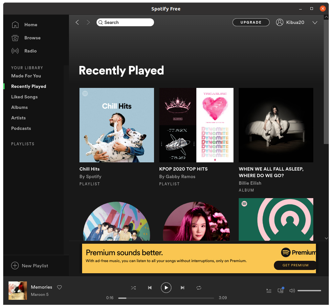Open the Maroon 5 artist link
The width and height of the screenshot is (332, 308).
(x=40, y=295)
